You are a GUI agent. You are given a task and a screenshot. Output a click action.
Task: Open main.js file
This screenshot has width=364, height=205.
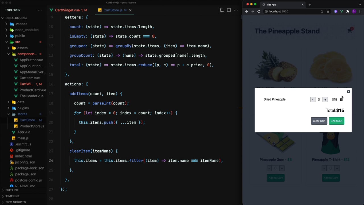point(23,138)
